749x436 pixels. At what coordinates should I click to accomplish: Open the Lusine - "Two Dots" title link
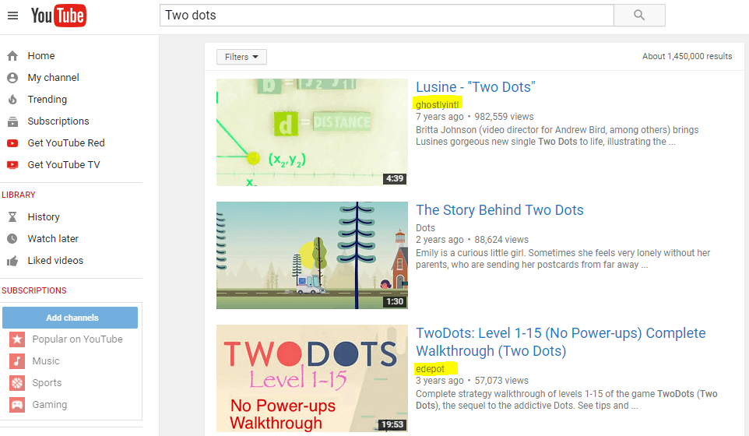(475, 87)
